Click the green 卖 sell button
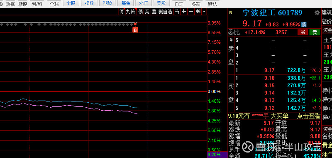 (315, 32)
